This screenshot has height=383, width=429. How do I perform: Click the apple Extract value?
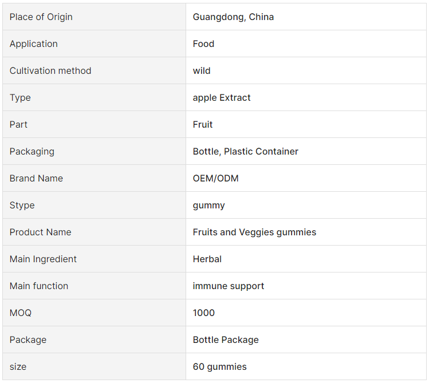click(222, 98)
